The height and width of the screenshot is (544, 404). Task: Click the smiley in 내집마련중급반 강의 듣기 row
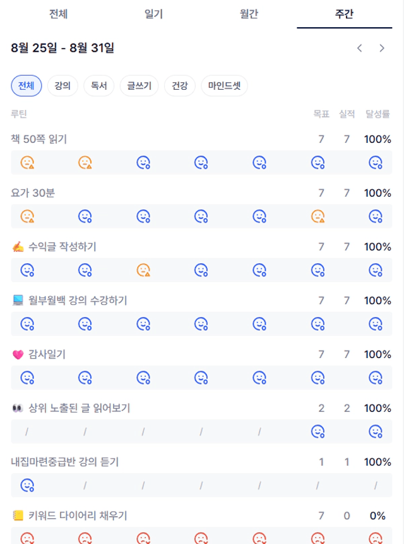tap(27, 485)
